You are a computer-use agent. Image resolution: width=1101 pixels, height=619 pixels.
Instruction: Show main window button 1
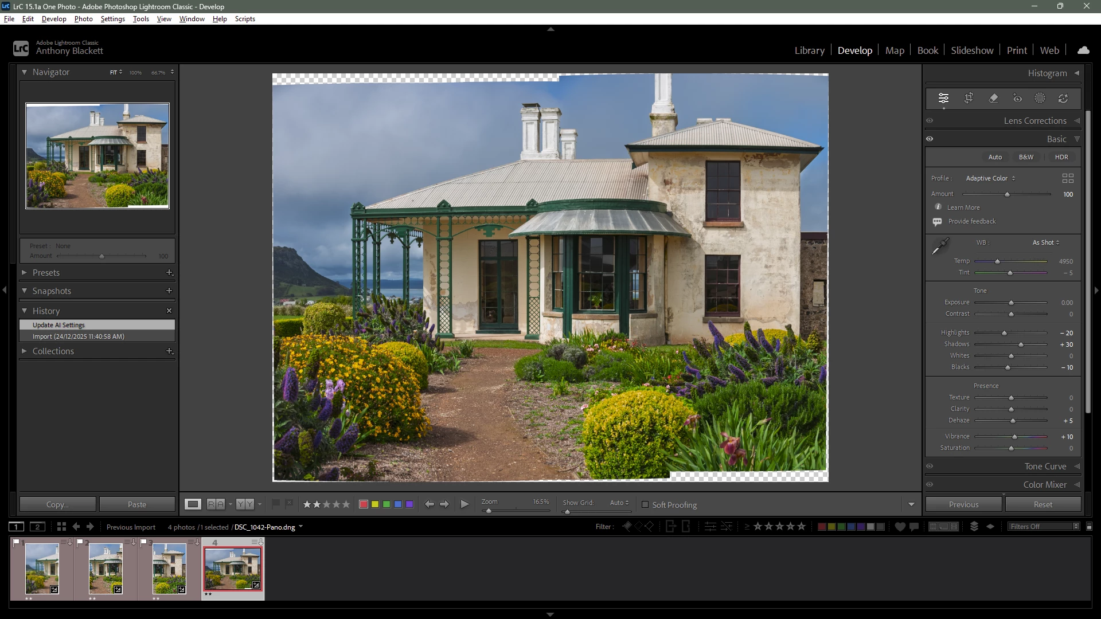coord(17,527)
